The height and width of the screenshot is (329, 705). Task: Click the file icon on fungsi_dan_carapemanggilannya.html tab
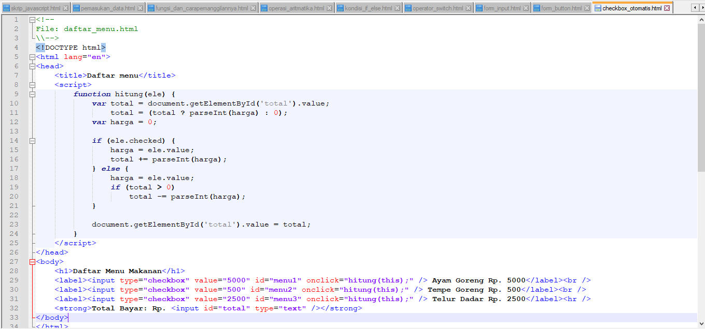pos(151,8)
